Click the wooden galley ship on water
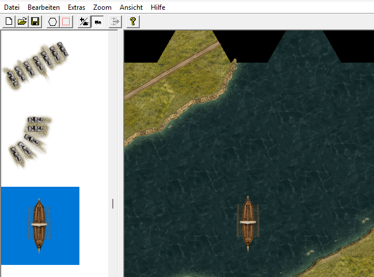Image resolution: width=374 pixels, height=277 pixels. coord(248,223)
